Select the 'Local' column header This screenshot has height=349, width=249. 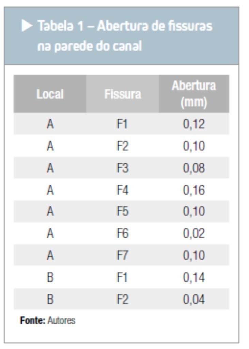50,94
